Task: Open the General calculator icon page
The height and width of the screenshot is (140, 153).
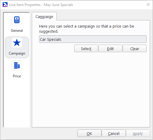Action: tap(17, 20)
